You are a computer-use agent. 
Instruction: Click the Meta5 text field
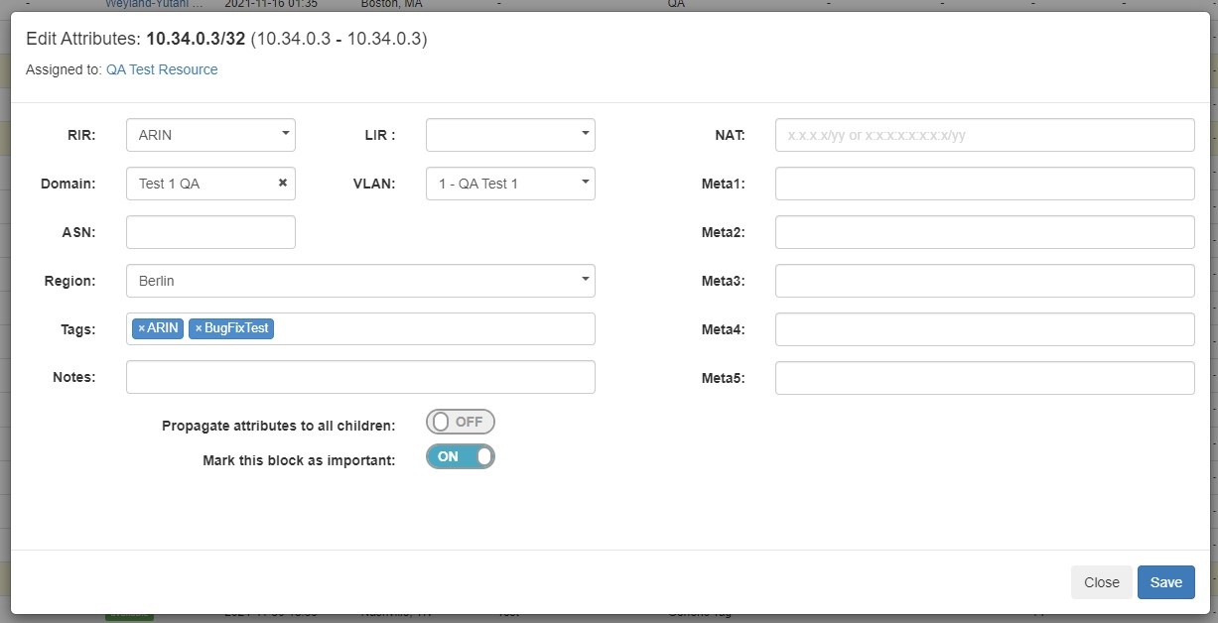984,377
